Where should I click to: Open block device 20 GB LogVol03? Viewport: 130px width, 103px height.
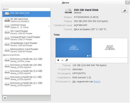(x=26, y=66)
